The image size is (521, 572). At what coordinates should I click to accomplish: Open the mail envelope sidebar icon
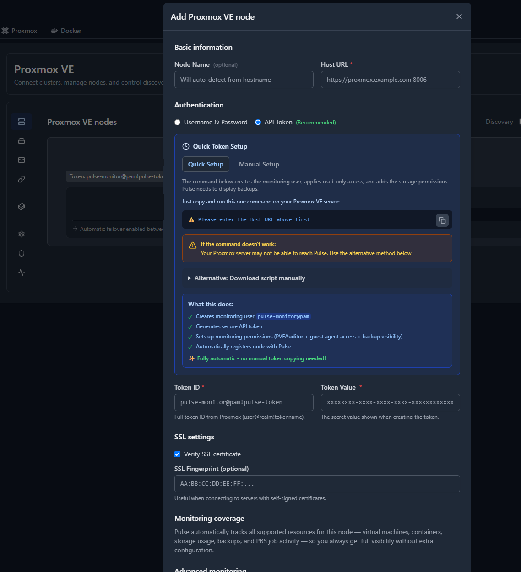22,160
